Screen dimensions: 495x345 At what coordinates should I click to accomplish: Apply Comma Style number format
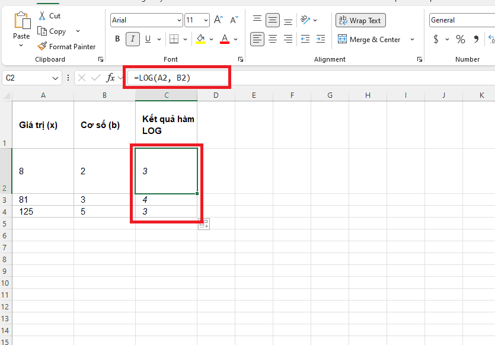(x=476, y=39)
